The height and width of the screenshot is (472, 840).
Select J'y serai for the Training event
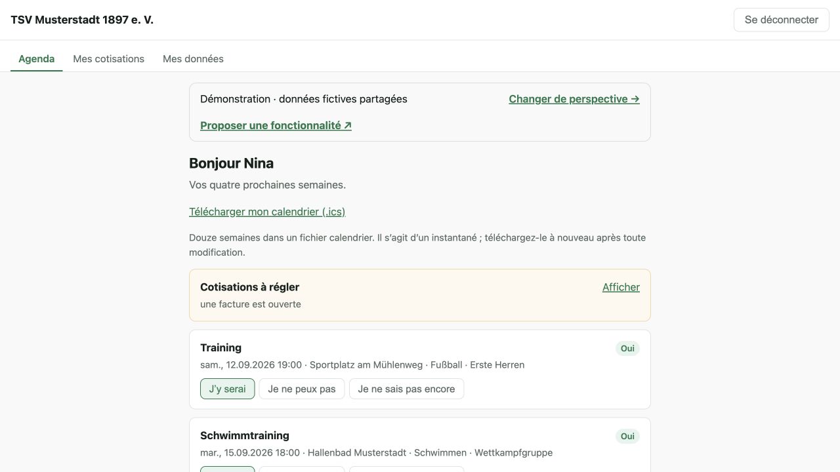pyautogui.click(x=227, y=389)
